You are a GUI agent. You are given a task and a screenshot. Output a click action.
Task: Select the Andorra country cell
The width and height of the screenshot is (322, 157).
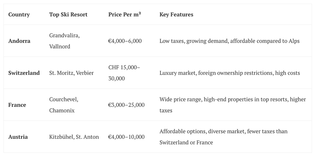[19, 41]
